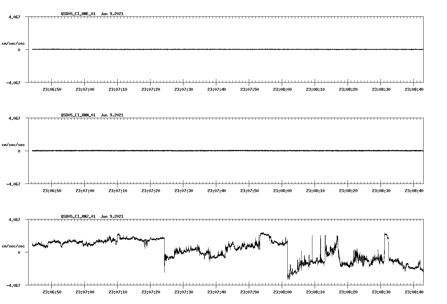Screen dimensions: 447x304
Task: Click the cm/sec/sec unit label of HNN plot
Action: [x=13, y=145]
